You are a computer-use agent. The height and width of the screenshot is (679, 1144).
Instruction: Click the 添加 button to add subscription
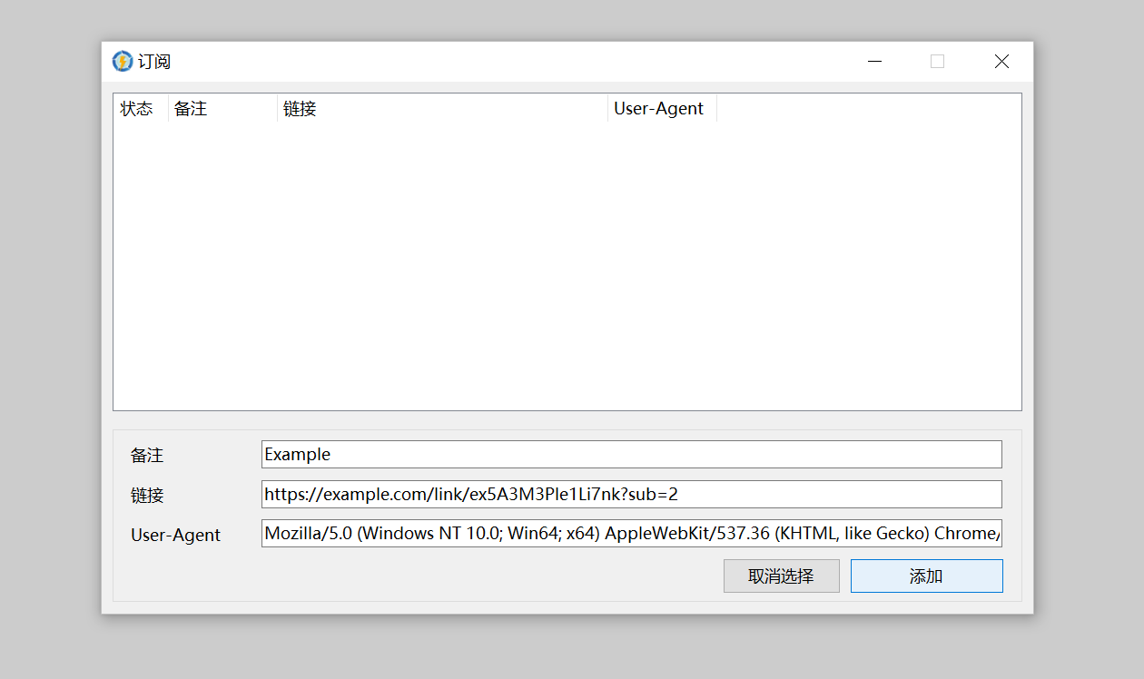pos(926,576)
